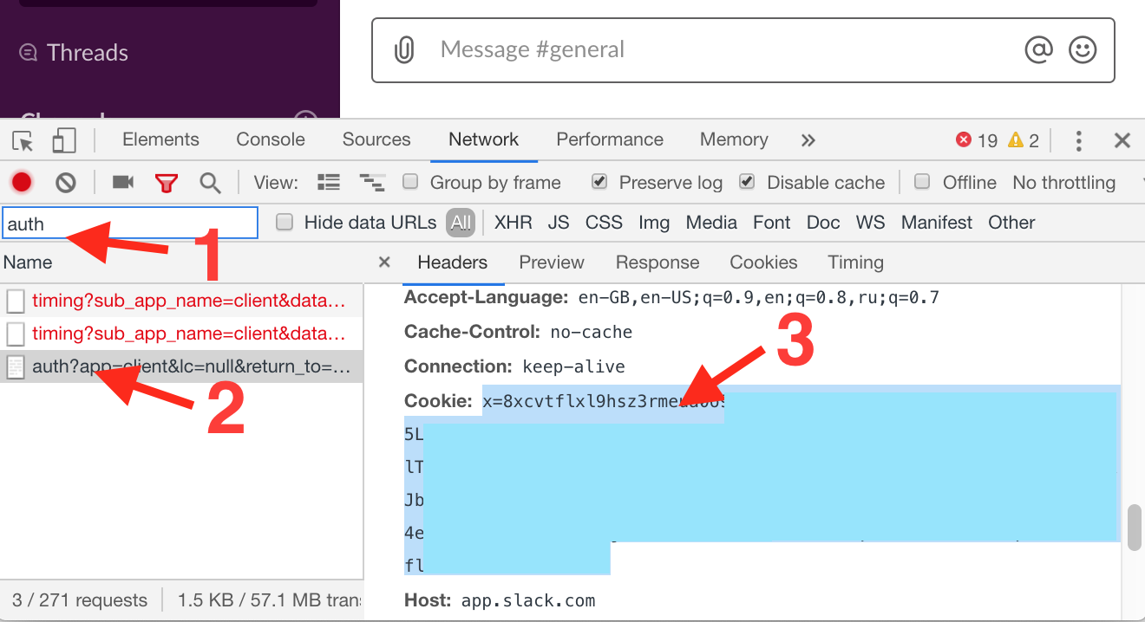Screen dimensions: 1145x622
Task: Click file icon of auth?app=client request
Action: [x=16, y=366]
